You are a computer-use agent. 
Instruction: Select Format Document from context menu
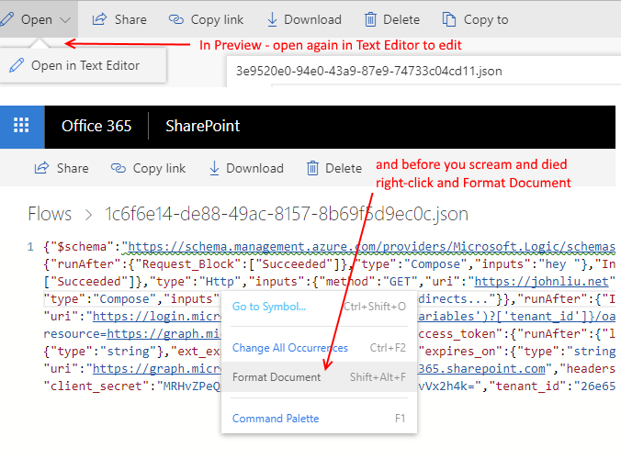click(x=277, y=377)
